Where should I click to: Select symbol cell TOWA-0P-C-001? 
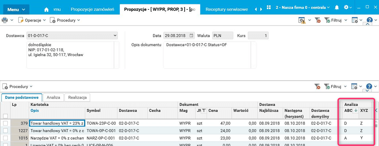pos(101,131)
